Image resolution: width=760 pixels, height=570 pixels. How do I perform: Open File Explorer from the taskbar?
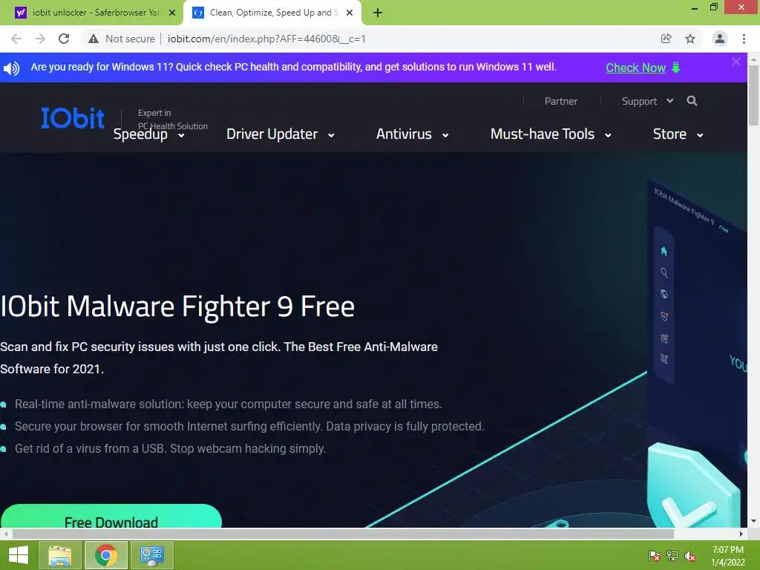pyautogui.click(x=60, y=555)
